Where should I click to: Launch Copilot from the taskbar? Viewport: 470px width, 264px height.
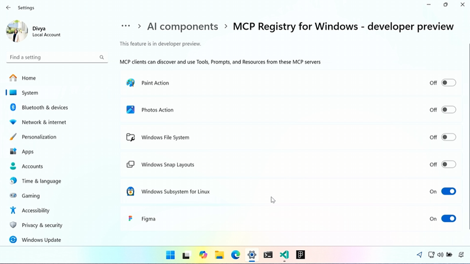(x=203, y=255)
